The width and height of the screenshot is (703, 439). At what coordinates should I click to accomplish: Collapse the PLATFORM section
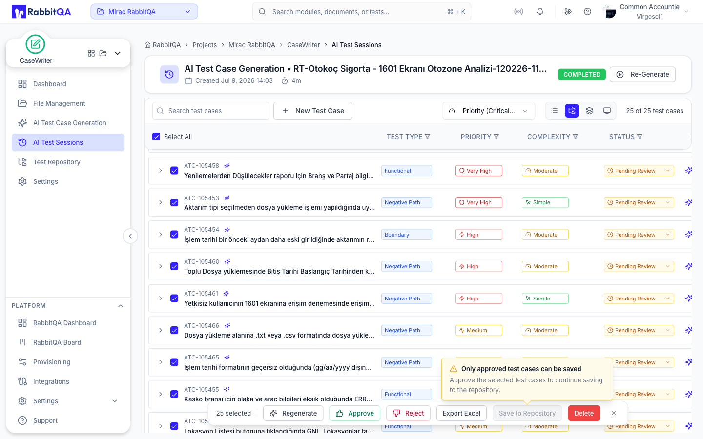point(121,306)
